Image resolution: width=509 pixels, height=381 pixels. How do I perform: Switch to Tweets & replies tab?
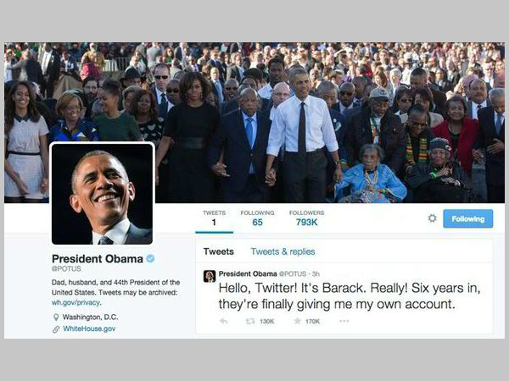coord(282,251)
